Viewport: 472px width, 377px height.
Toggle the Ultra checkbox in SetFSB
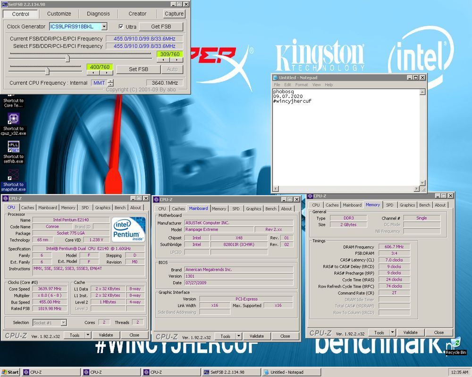tap(121, 26)
